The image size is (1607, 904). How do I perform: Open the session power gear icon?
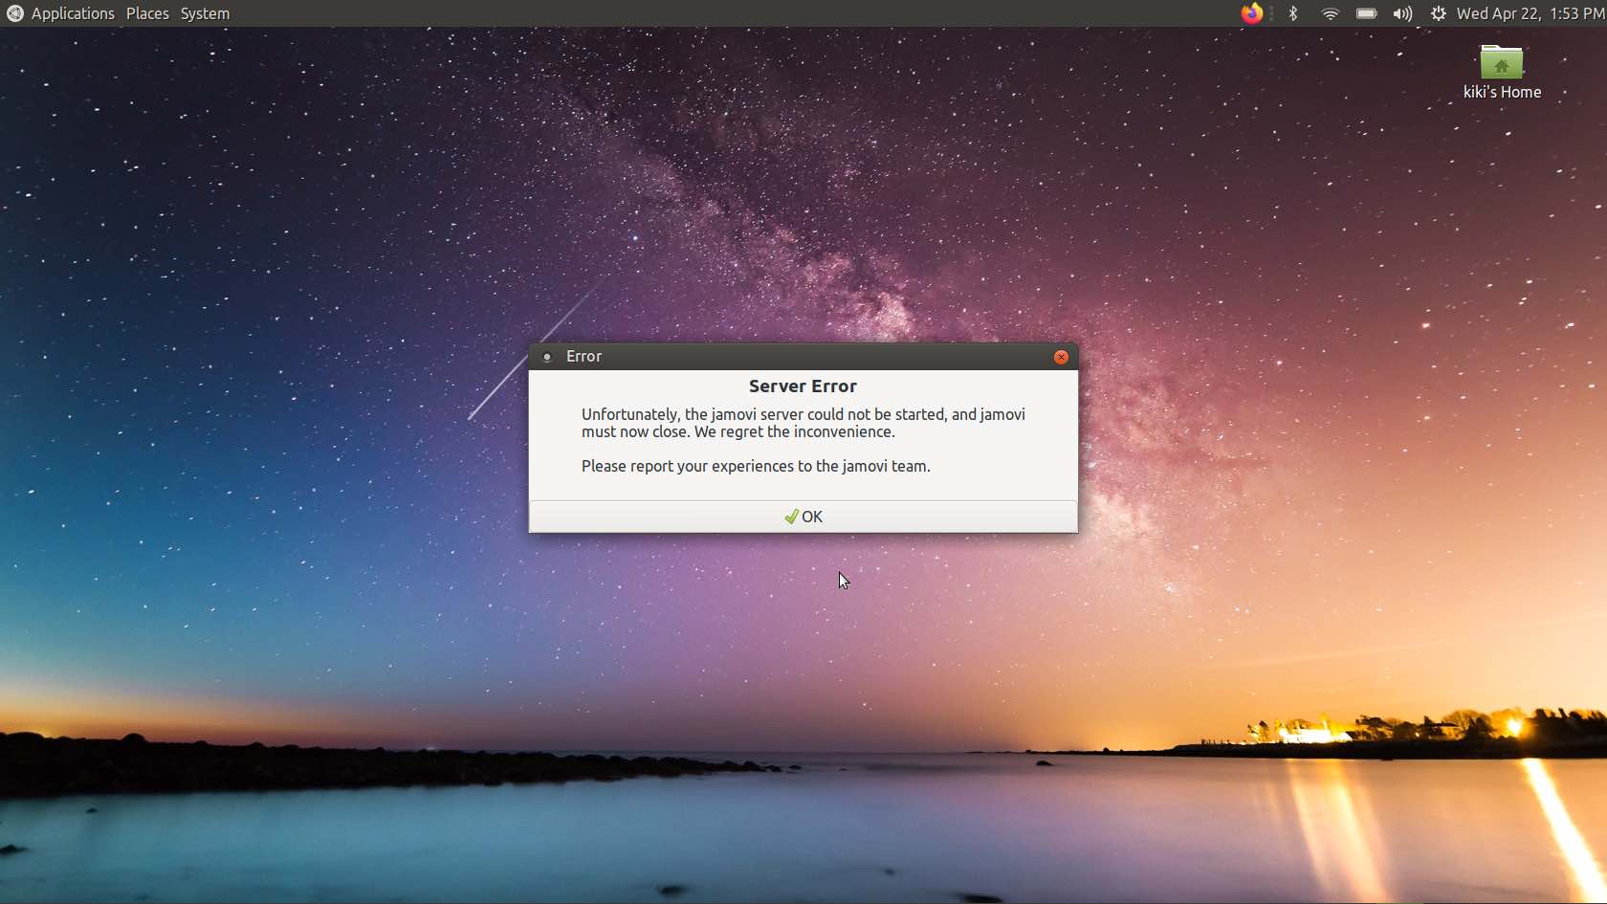click(1438, 13)
